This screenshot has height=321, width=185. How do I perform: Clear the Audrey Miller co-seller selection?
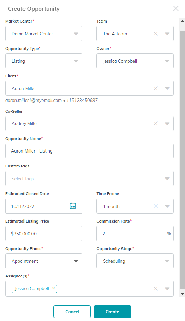[x=156, y=123]
